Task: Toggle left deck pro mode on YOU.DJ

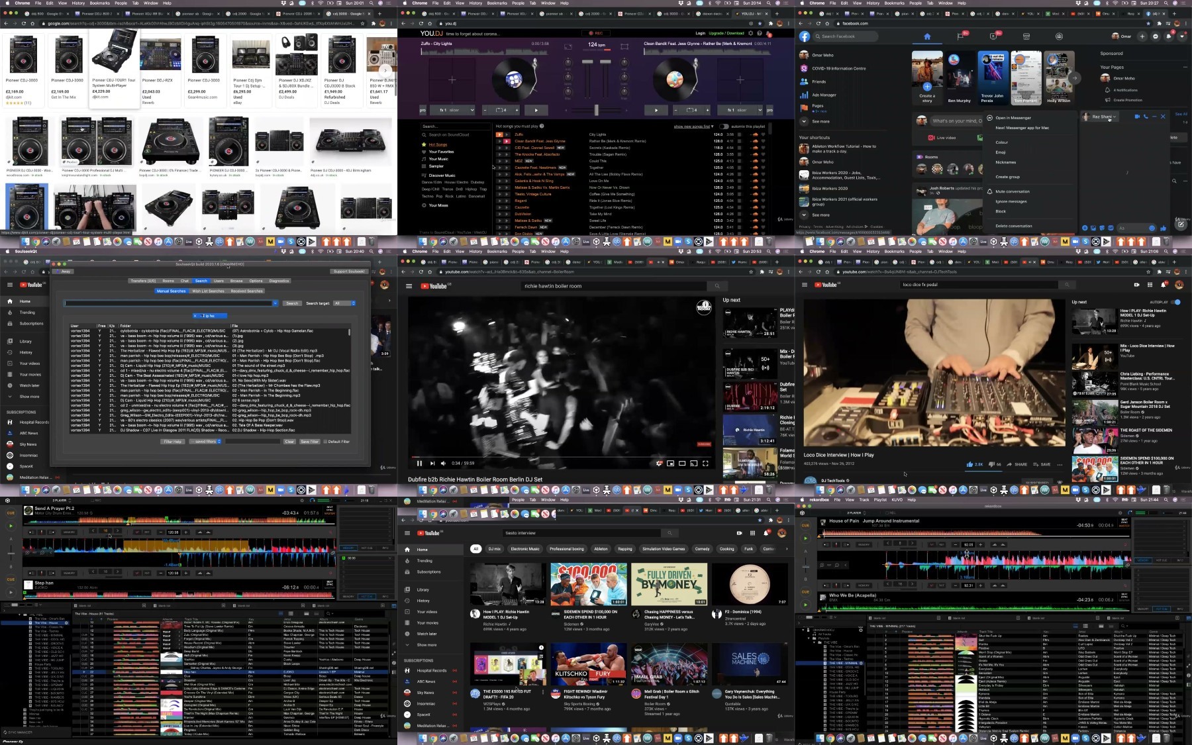Action: [x=422, y=110]
